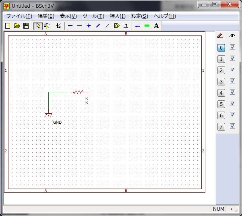Choose the yellow tag tool
Viewport: 242px width, 216px height.
tap(117, 26)
